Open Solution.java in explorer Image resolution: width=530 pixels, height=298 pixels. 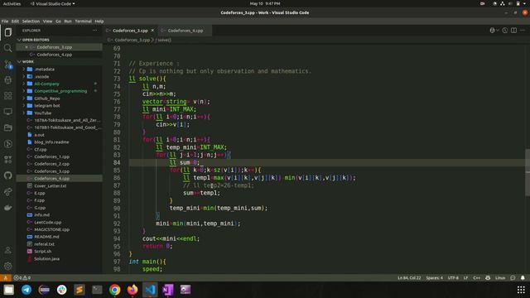pos(46,259)
